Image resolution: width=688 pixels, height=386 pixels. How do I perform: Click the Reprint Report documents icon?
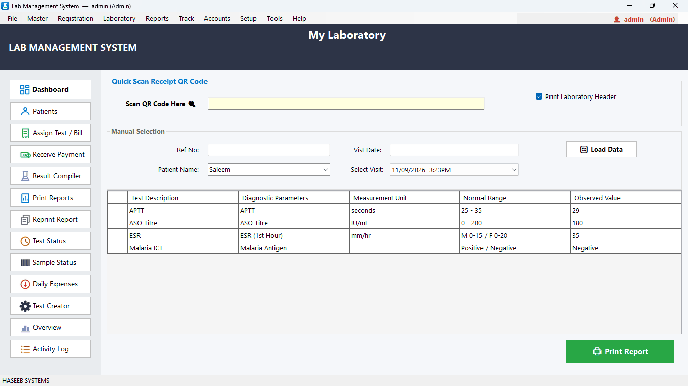pyautogui.click(x=25, y=220)
